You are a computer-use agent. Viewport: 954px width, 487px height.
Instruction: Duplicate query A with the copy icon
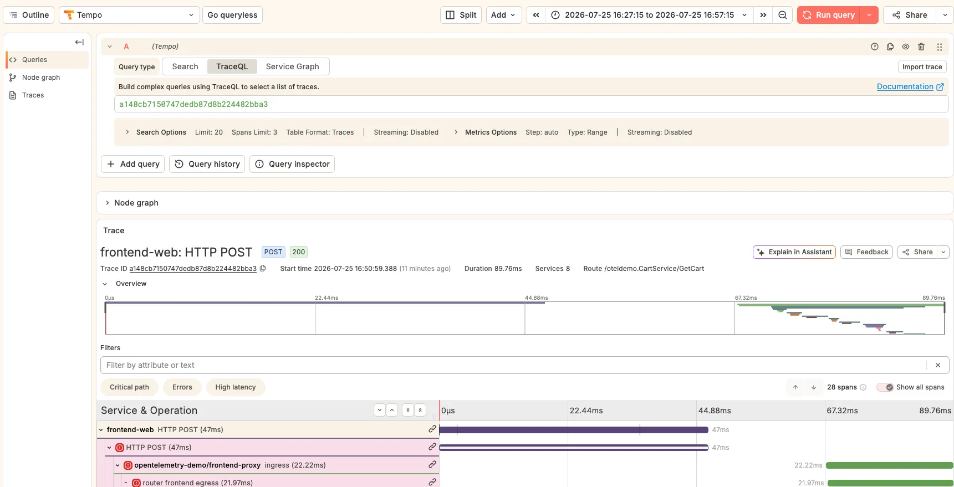click(x=890, y=47)
